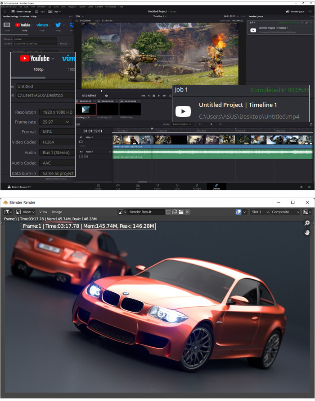Switch to the Cut page tab

click(118, 186)
